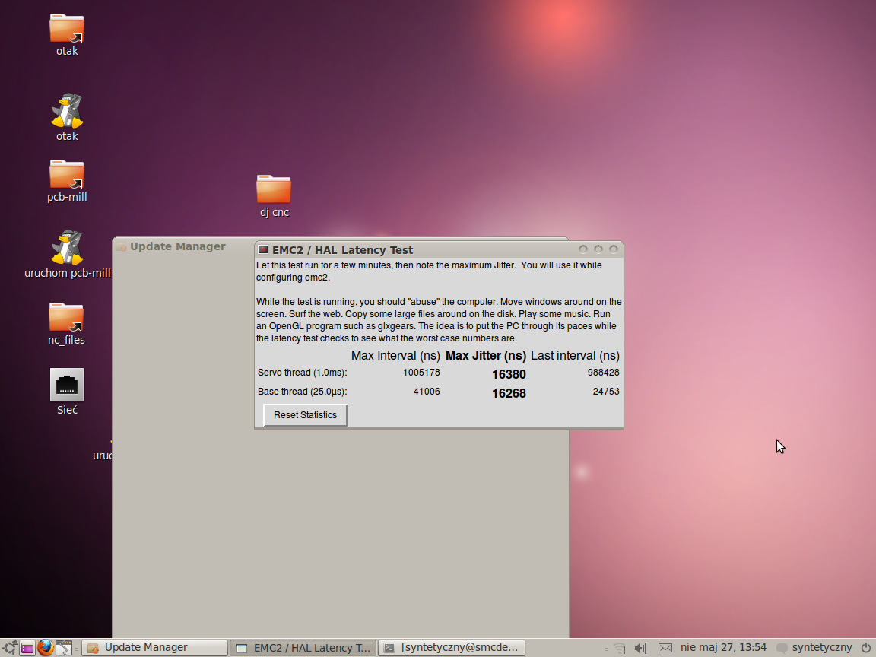Open the dj cnc folder icon

coord(274,189)
